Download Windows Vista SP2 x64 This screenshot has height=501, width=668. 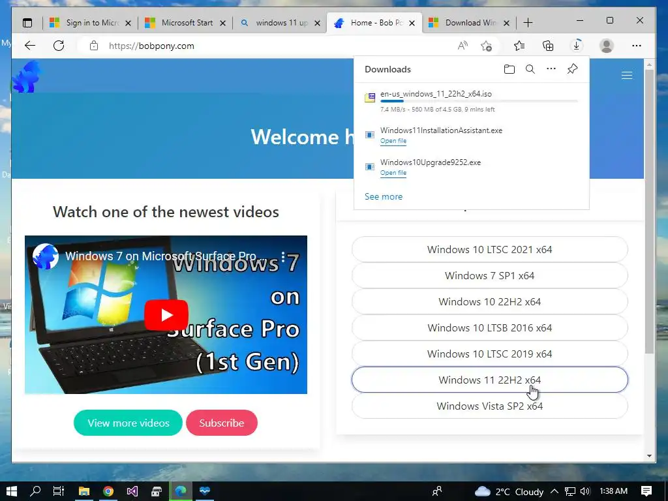click(x=489, y=406)
